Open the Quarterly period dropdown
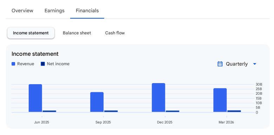 (x=237, y=64)
